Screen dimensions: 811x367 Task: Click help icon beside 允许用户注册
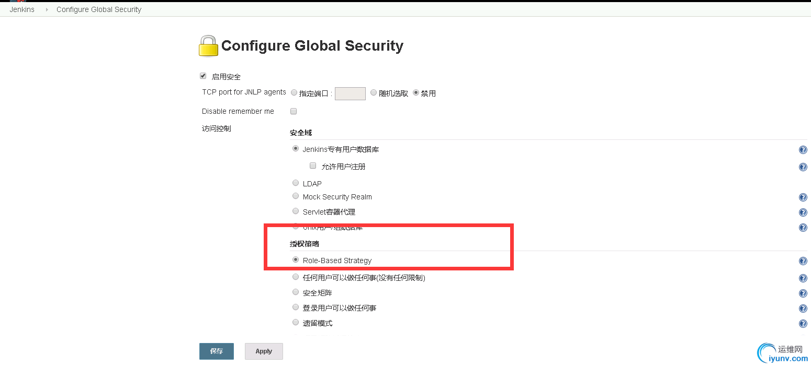[x=803, y=167]
